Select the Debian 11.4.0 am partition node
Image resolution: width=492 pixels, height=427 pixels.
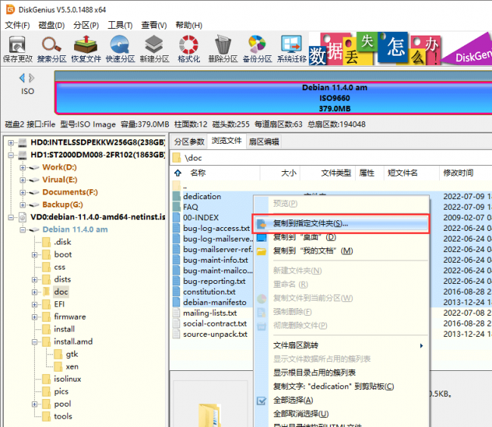[x=75, y=229]
